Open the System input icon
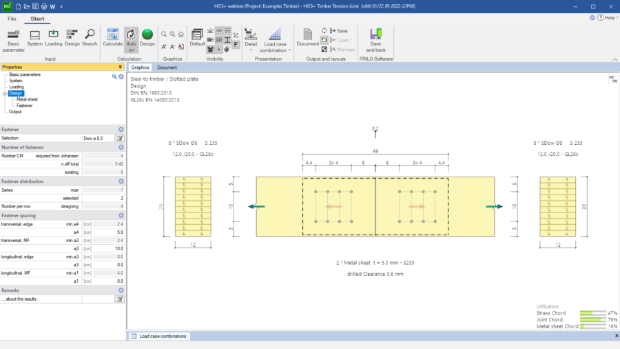Image resolution: width=620 pixels, height=349 pixels. (34, 37)
